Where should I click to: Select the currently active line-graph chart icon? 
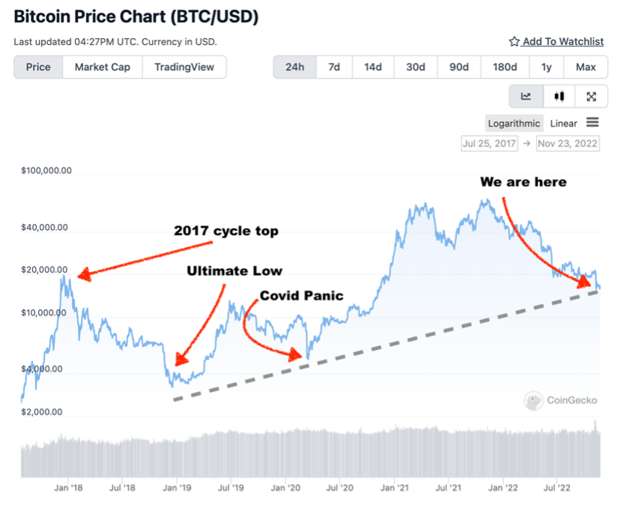click(525, 96)
